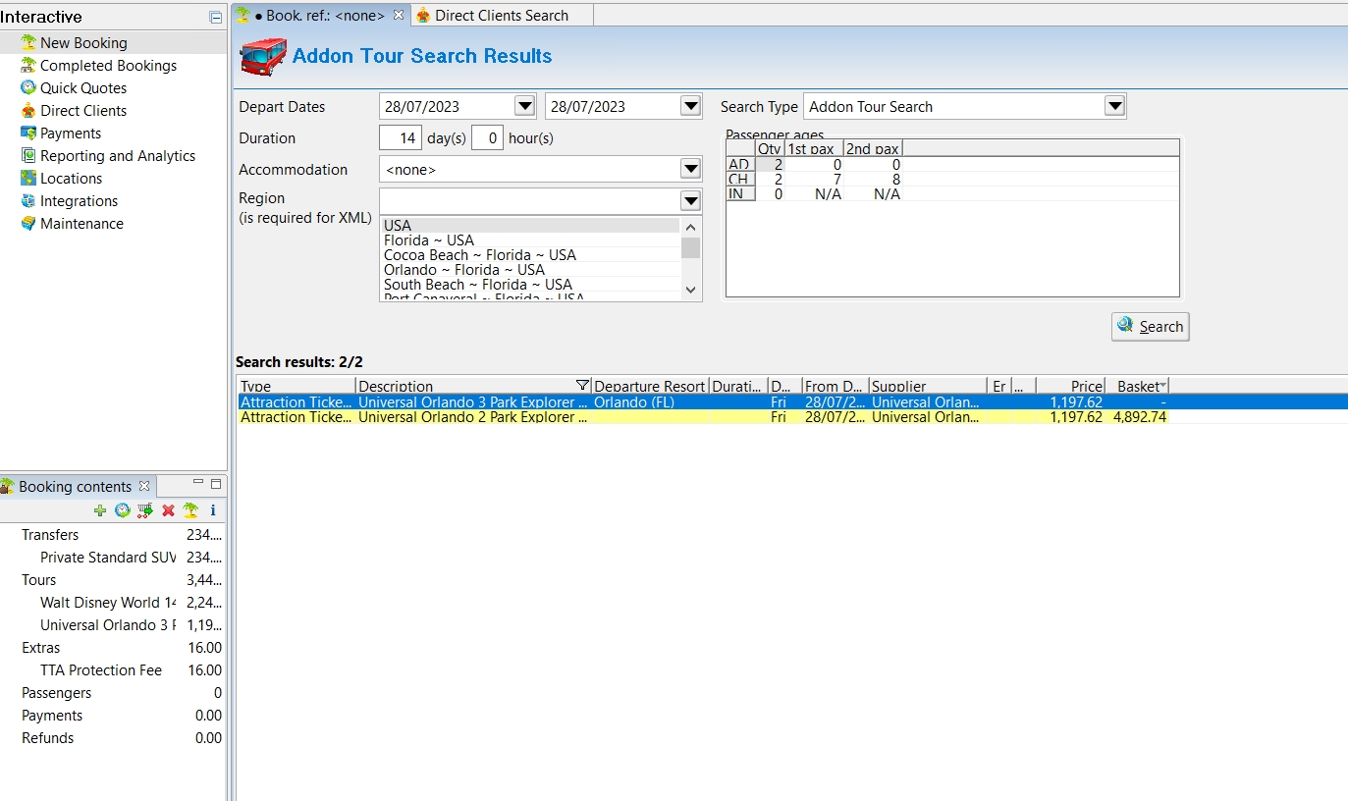Select the Quick Quotes sidebar entry
Screen dimensions: 1348x801
click(83, 87)
